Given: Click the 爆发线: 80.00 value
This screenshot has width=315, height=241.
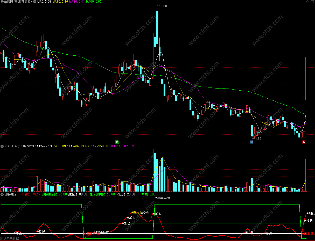Looking at the screenshot, I should coord(78,194).
